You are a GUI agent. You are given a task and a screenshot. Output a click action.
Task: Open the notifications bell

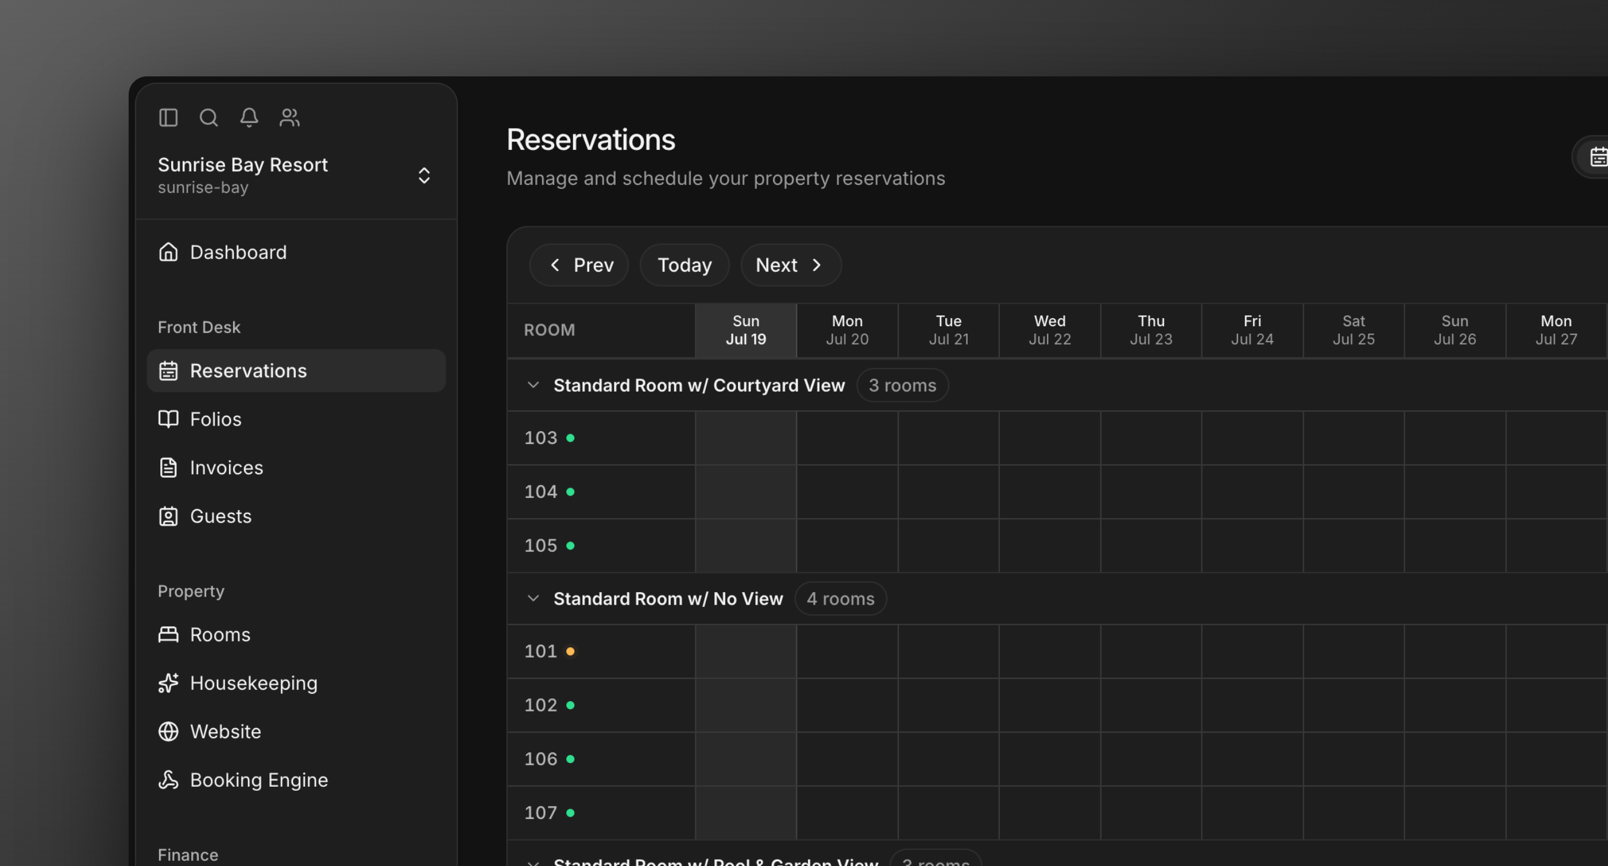(x=249, y=117)
